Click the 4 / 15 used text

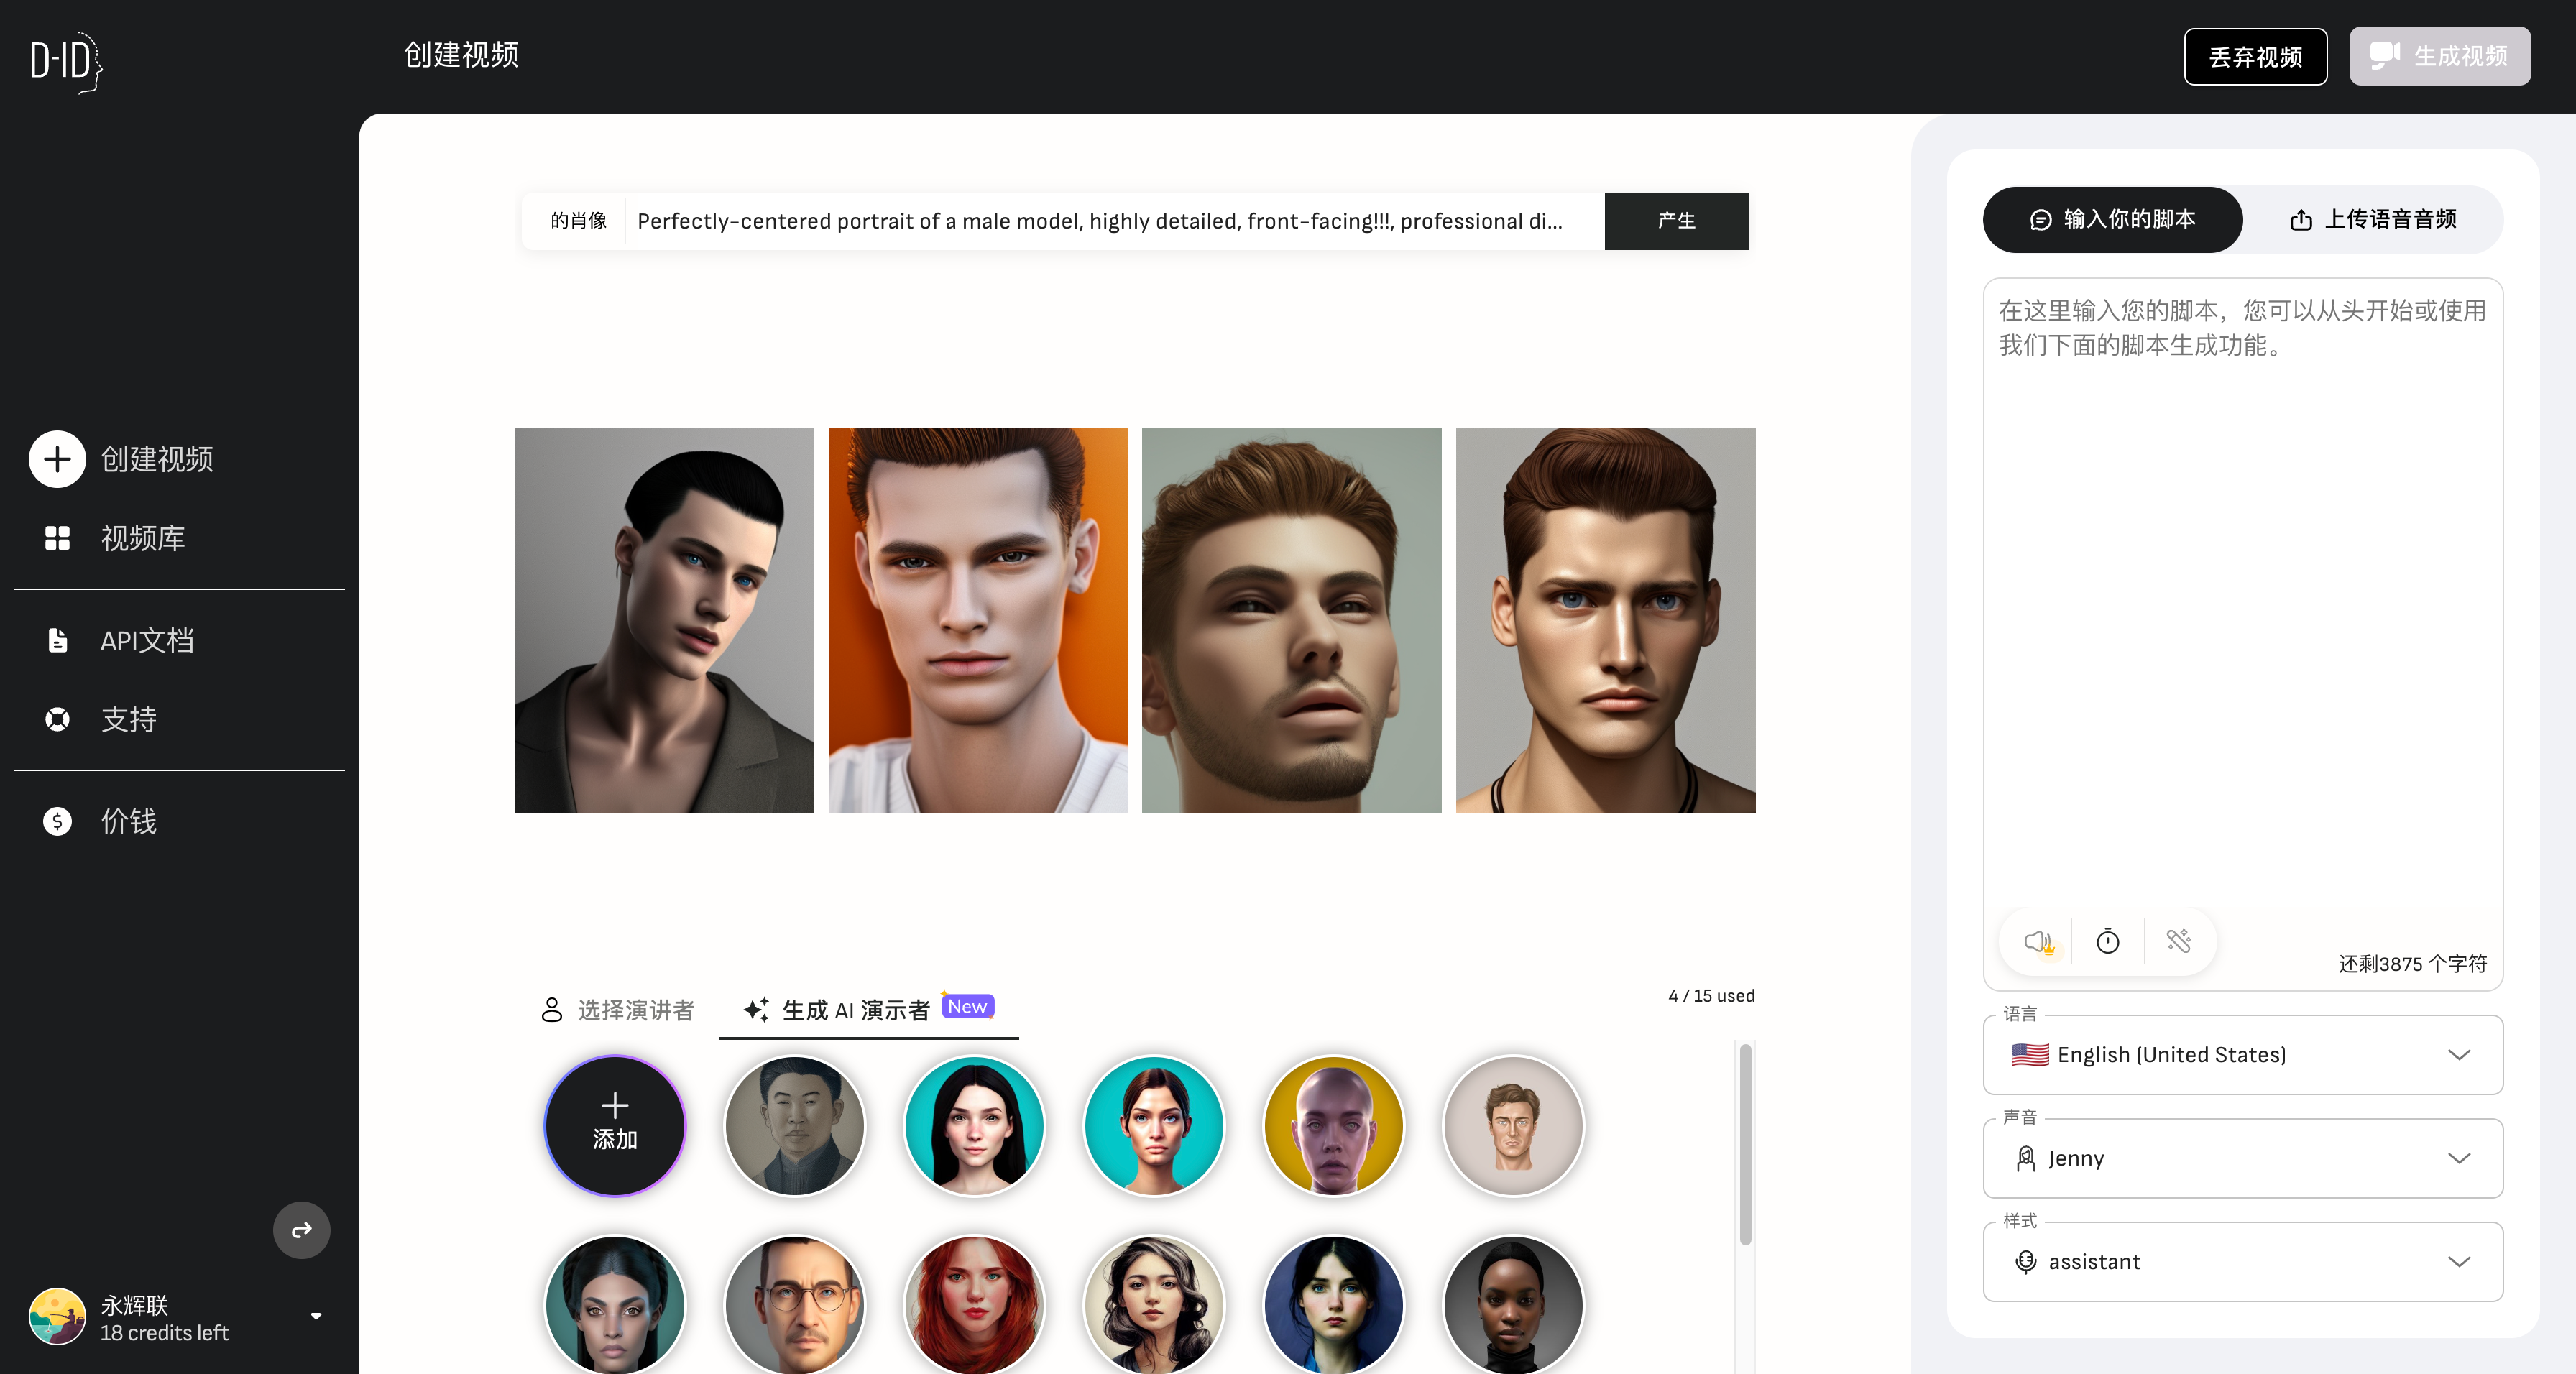1711,995
